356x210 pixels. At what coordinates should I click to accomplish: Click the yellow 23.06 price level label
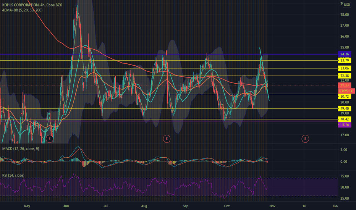[345, 68]
